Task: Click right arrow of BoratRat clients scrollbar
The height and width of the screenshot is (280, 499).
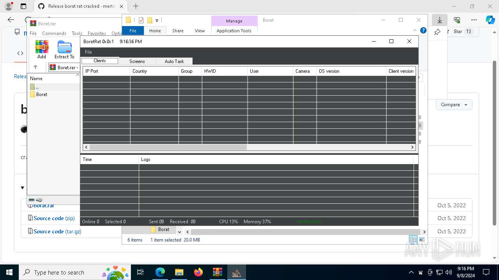Action: pyautogui.click(x=412, y=147)
